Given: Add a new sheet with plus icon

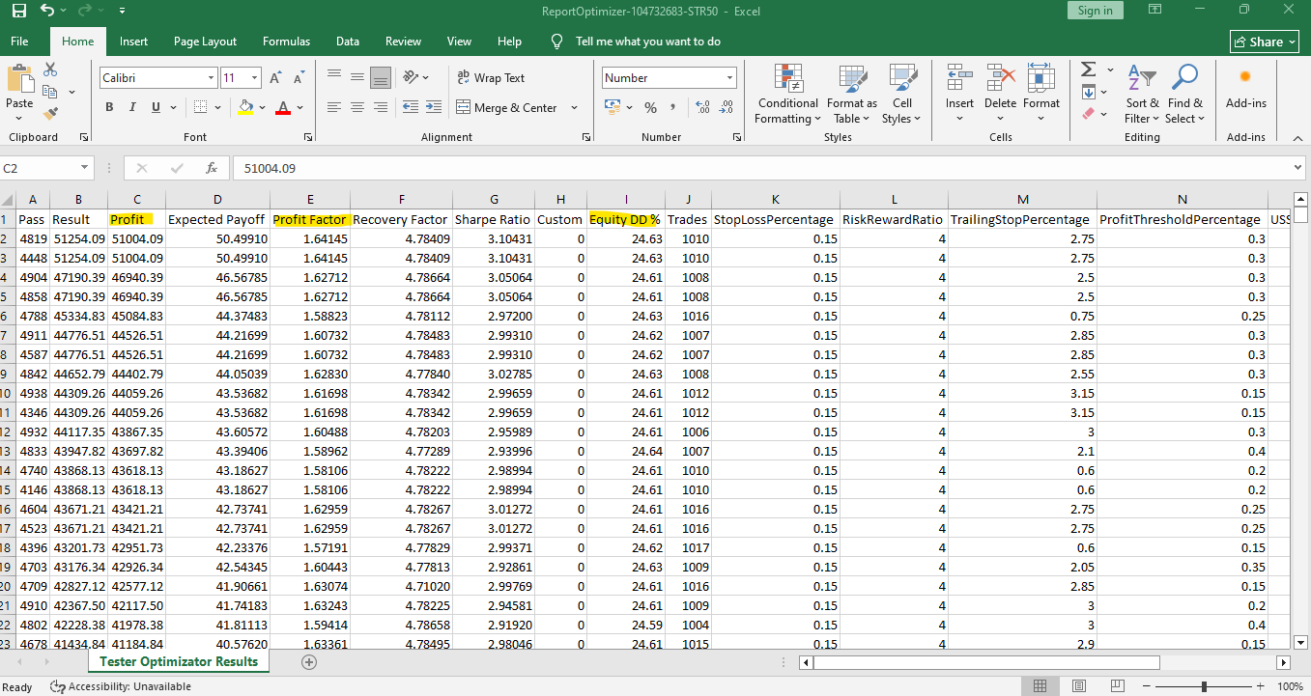Looking at the screenshot, I should click(x=309, y=662).
